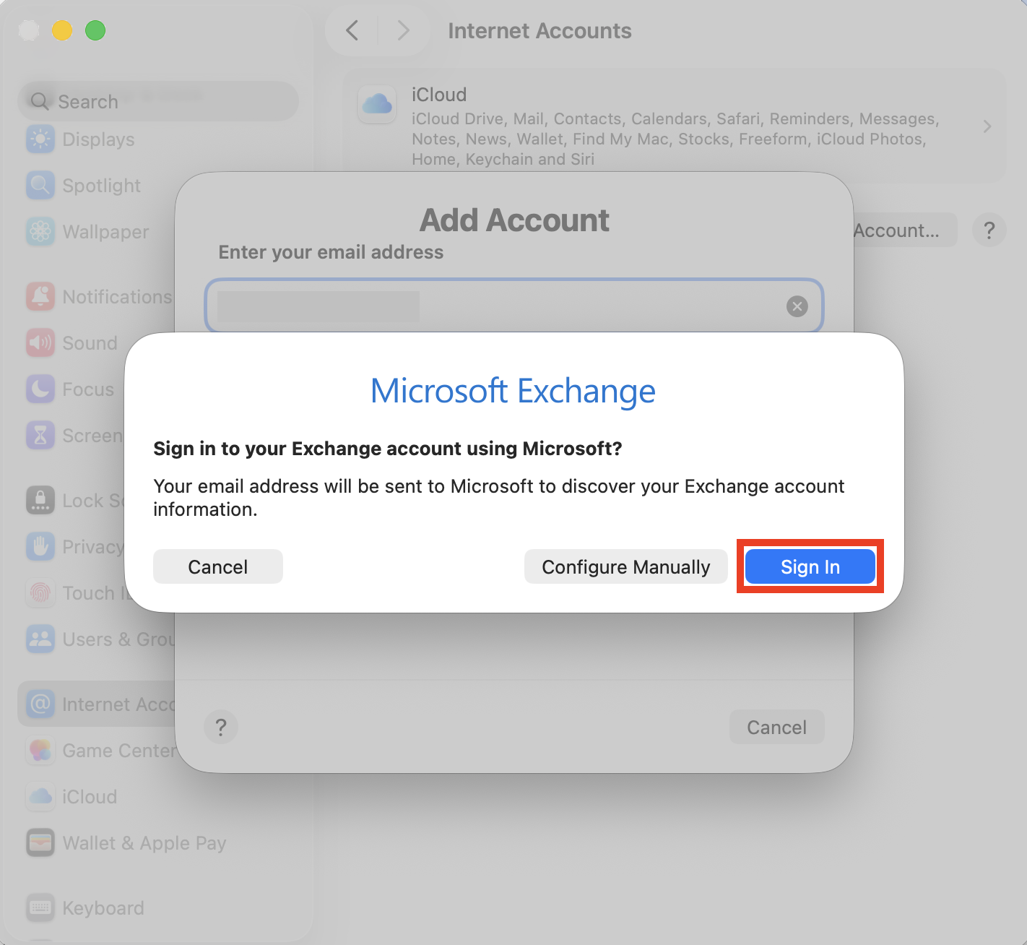
Task: Choose Configure Manually
Action: coord(625,566)
